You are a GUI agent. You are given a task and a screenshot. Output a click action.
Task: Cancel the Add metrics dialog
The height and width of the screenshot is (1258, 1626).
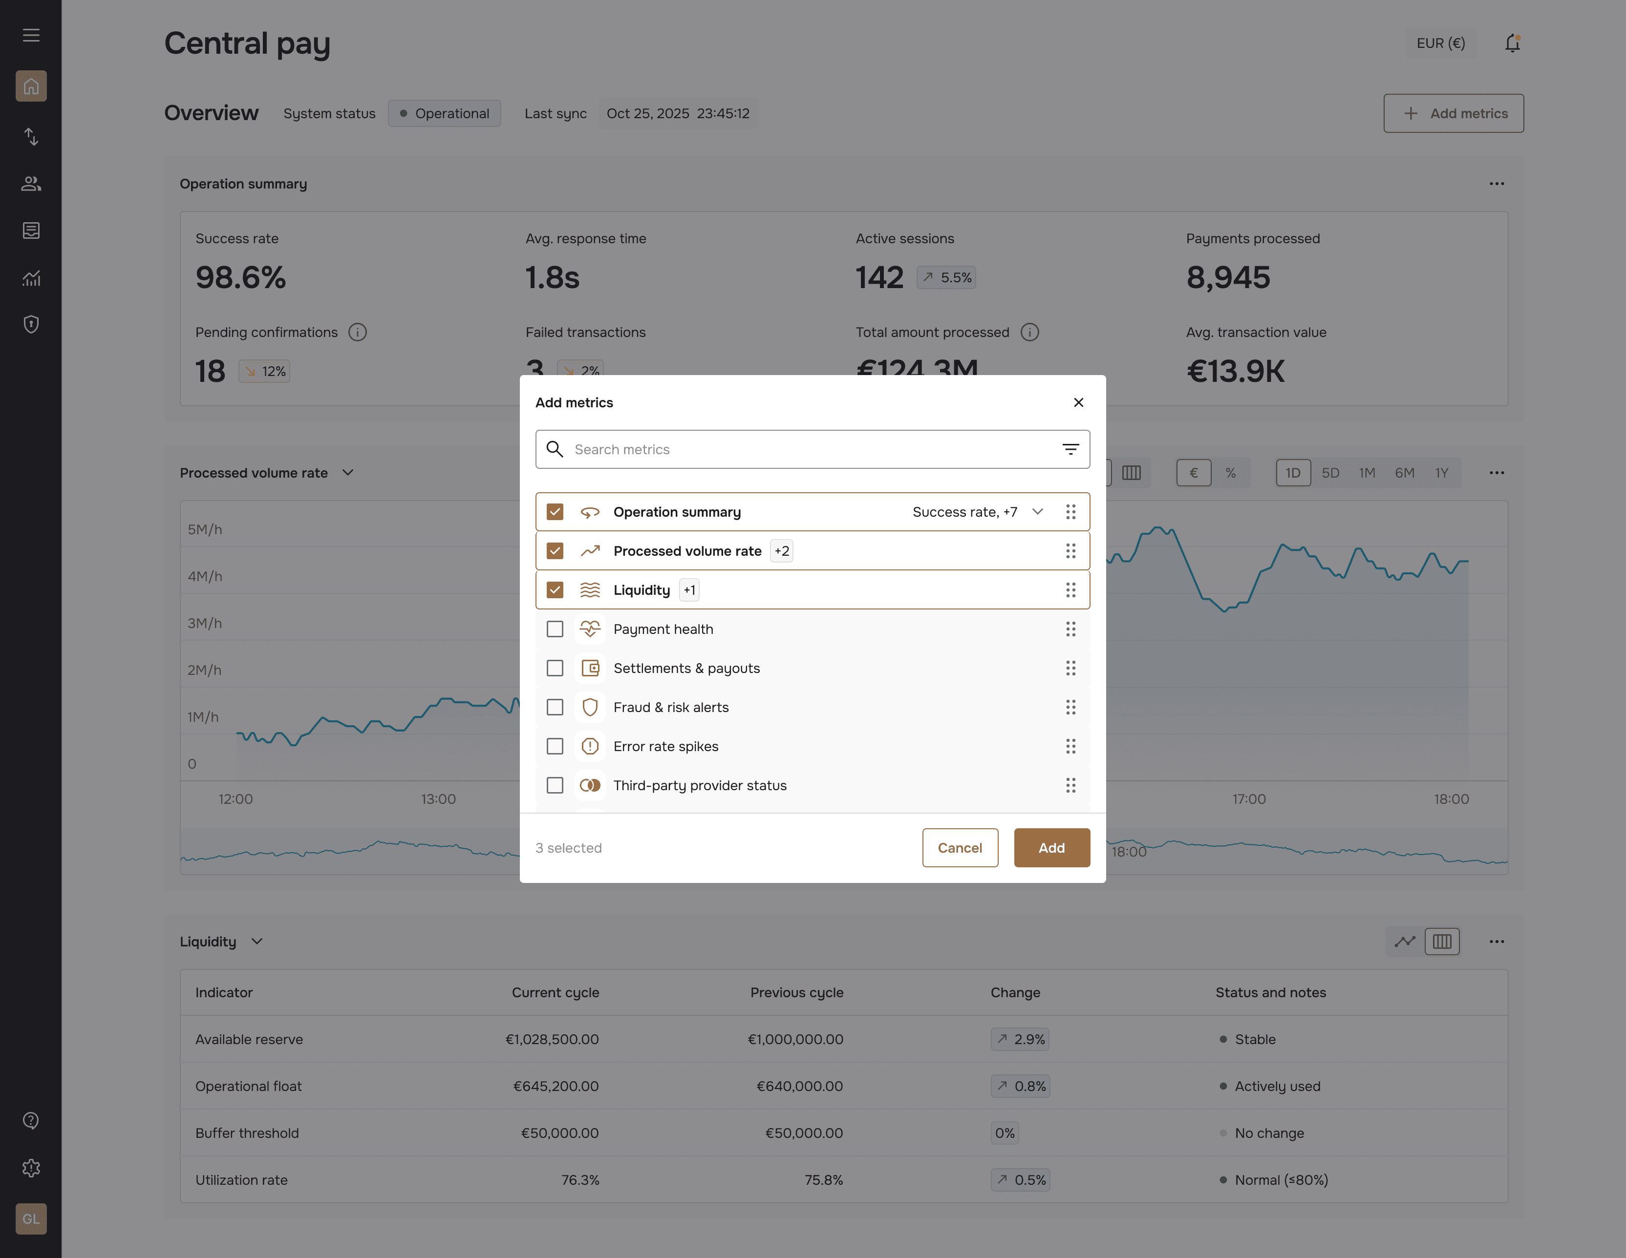pyautogui.click(x=959, y=848)
